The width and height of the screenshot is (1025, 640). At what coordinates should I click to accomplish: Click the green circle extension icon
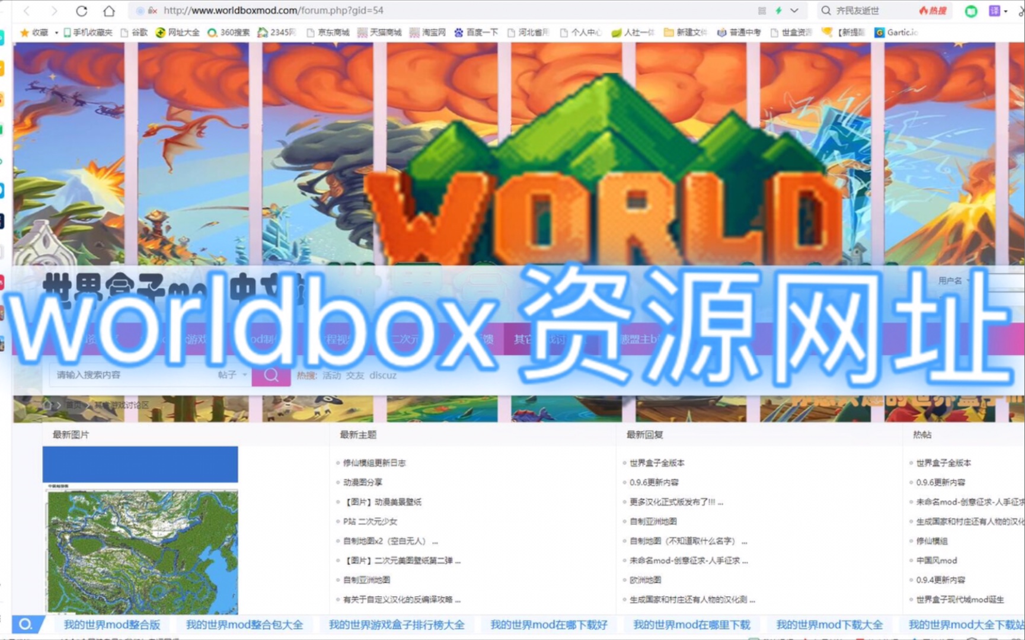pos(971,11)
